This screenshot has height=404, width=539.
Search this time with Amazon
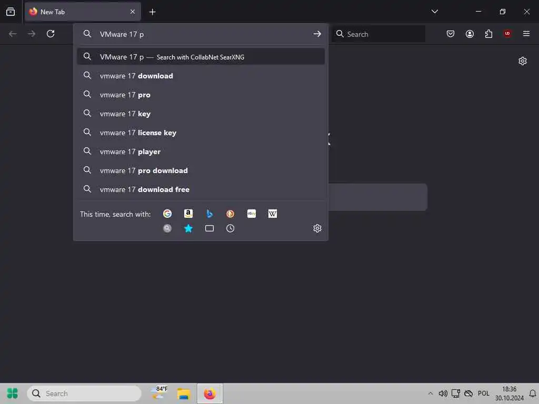(188, 214)
